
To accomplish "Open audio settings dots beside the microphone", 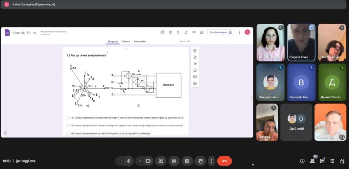I will [x=120, y=161].
